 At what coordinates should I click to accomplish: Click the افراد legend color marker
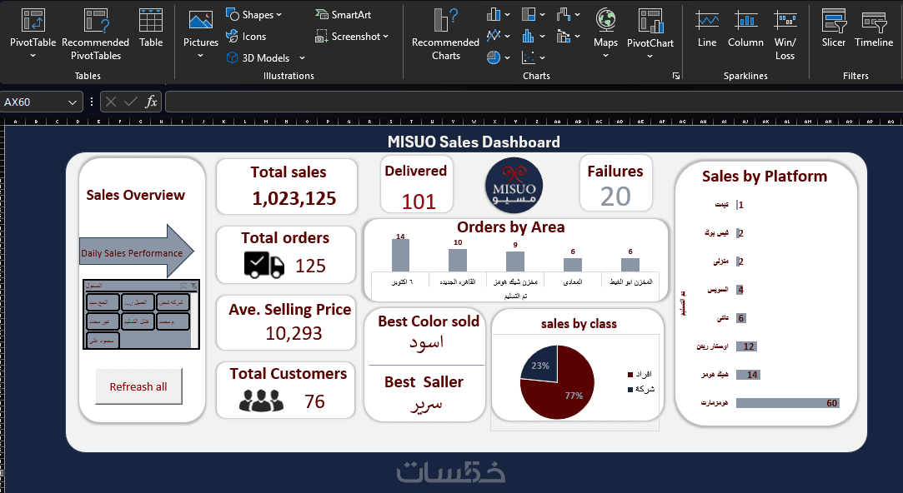[630, 375]
